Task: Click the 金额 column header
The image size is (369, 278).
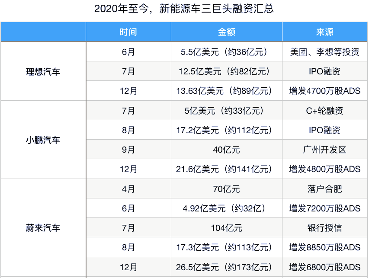Action: 227,32
